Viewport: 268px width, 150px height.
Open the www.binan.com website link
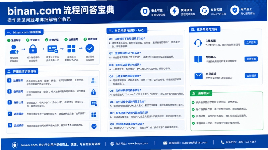(x=138, y=144)
